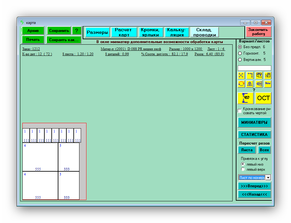The height and width of the screenshot is (223, 291).
Task: Click the circular rotate arrows icon
Action: (x=241, y=84)
